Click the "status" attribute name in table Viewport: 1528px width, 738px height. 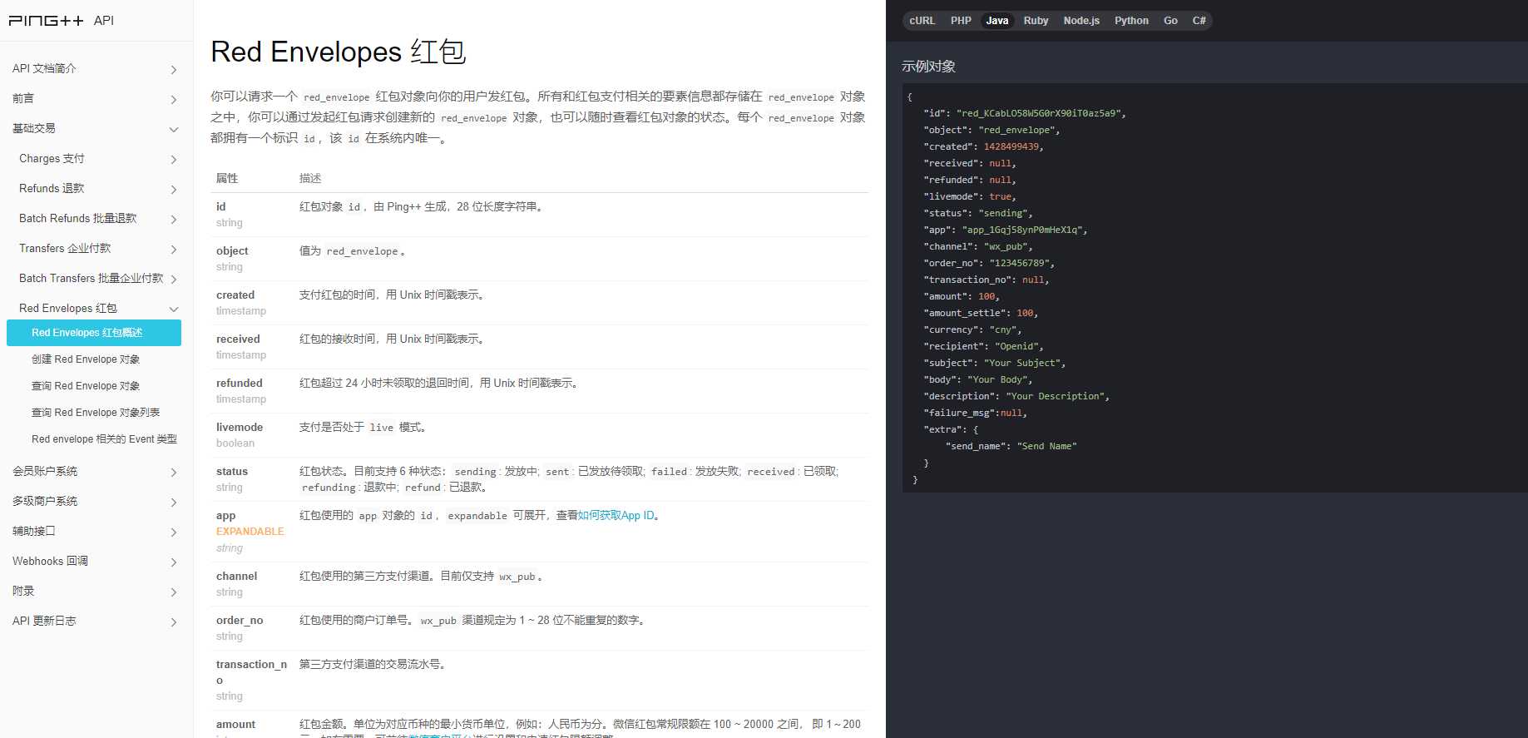pos(232,471)
